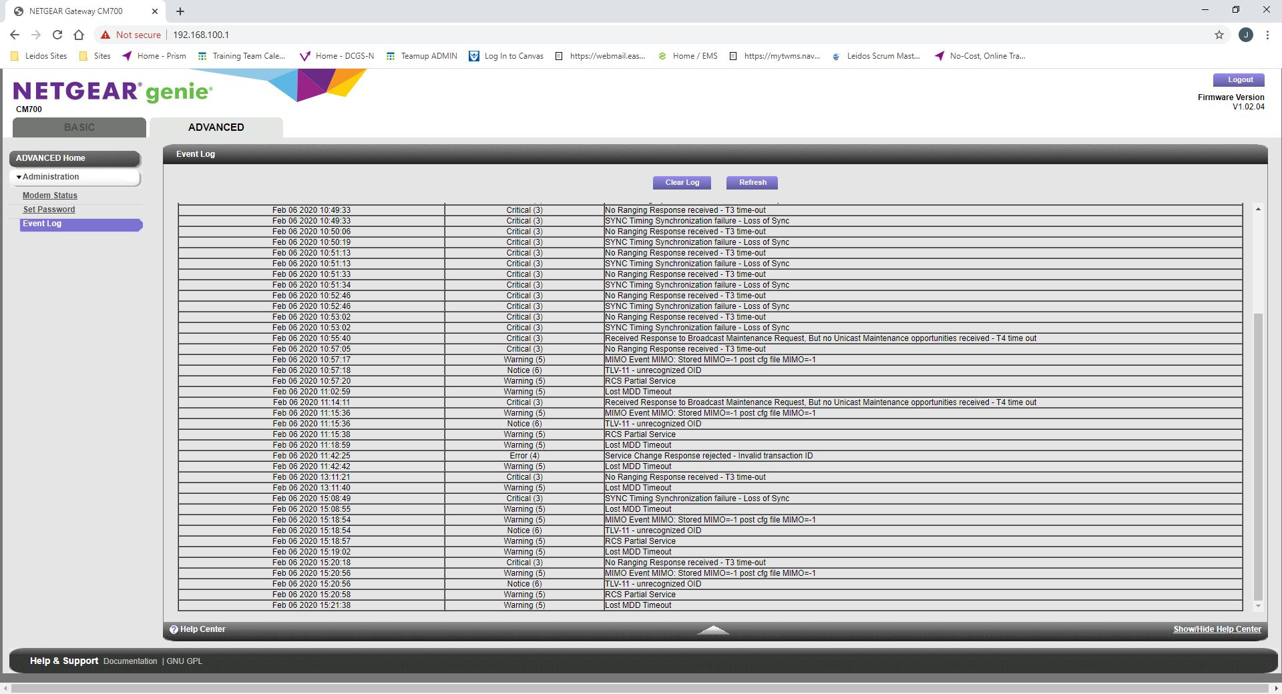Open the Leidos Scrum Master bookmark
This screenshot has width=1282, height=694.
[x=876, y=56]
